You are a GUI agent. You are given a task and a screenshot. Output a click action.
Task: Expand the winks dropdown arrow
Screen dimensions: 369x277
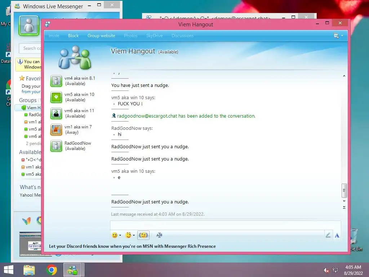pyautogui.click(x=134, y=235)
